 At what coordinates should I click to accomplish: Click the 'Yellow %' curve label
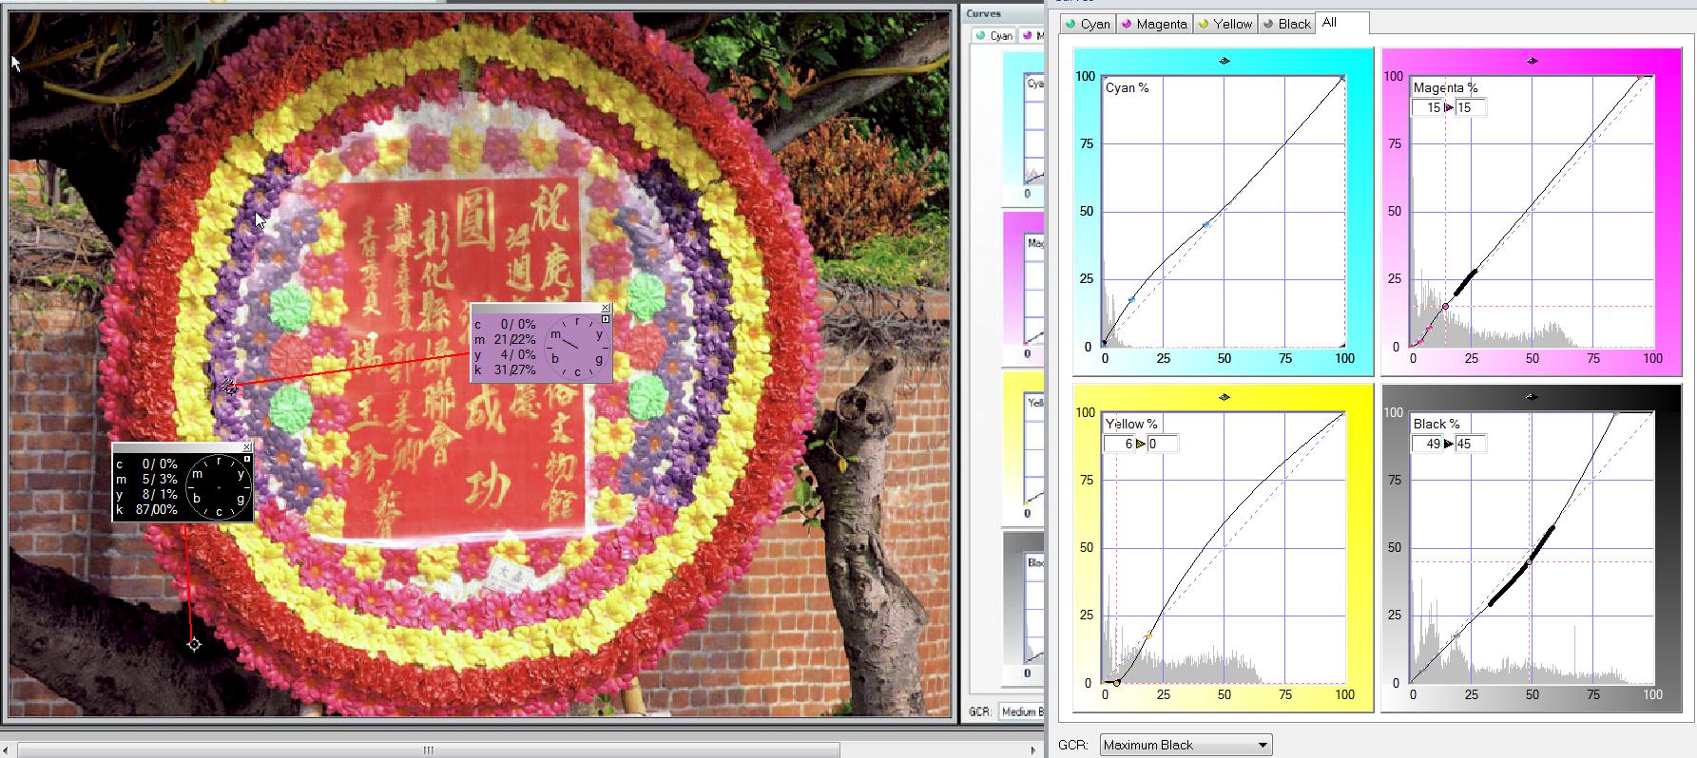[1131, 424]
